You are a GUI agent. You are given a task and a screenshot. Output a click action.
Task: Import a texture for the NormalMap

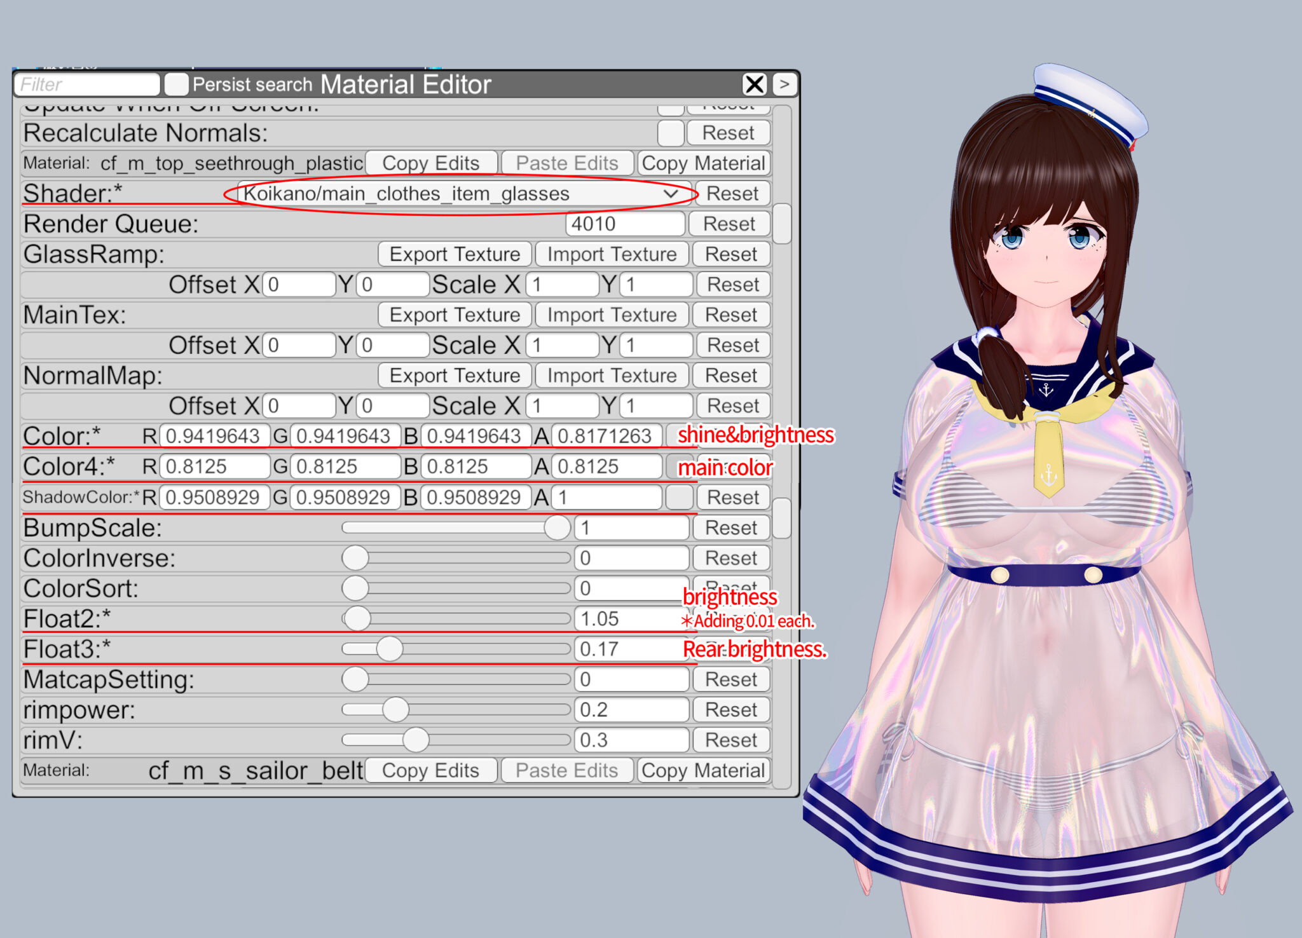pos(612,375)
